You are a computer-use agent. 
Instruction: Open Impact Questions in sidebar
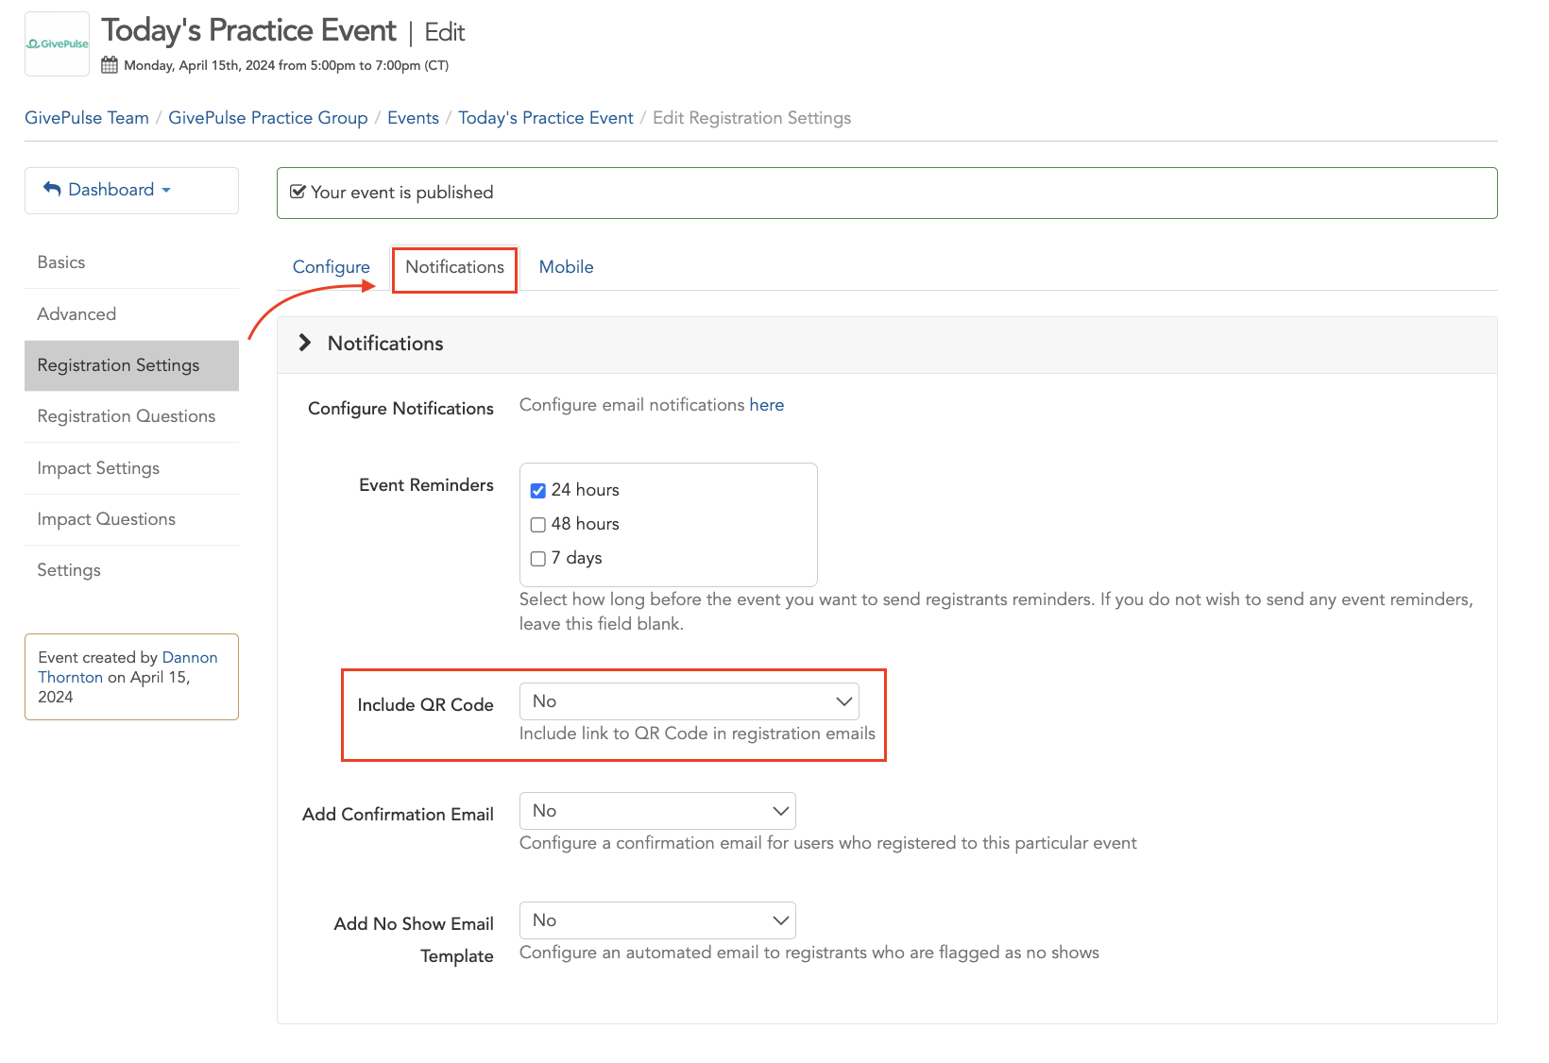tap(131, 519)
